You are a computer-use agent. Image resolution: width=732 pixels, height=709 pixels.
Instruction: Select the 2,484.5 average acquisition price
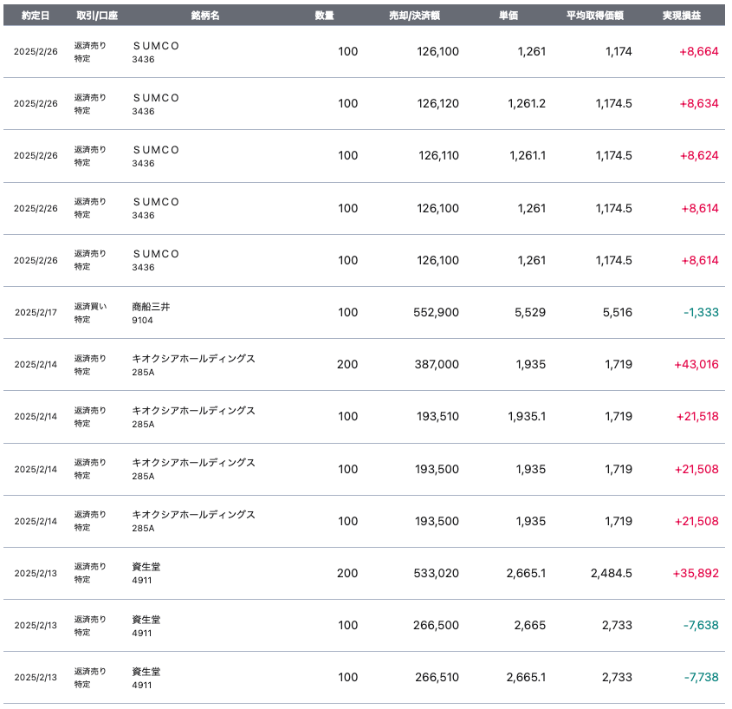(x=611, y=573)
